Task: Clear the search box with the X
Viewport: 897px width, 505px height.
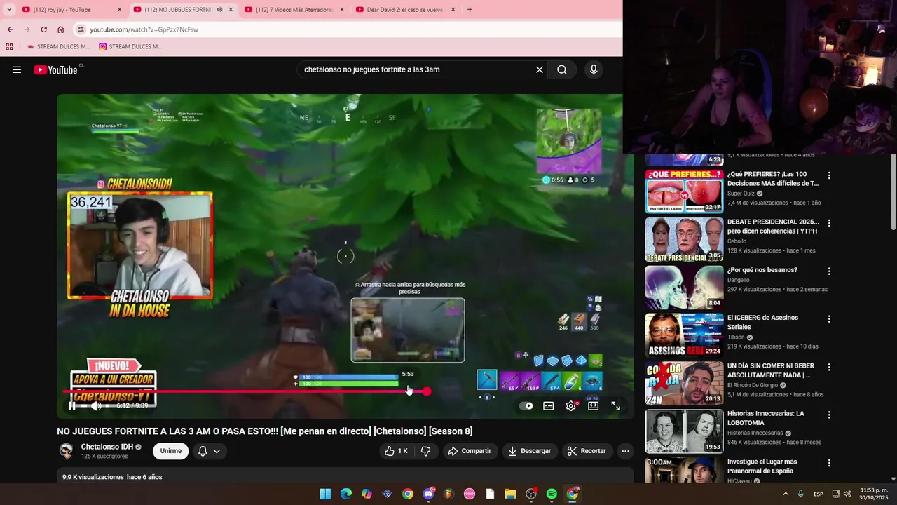Action: pos(540,69)
